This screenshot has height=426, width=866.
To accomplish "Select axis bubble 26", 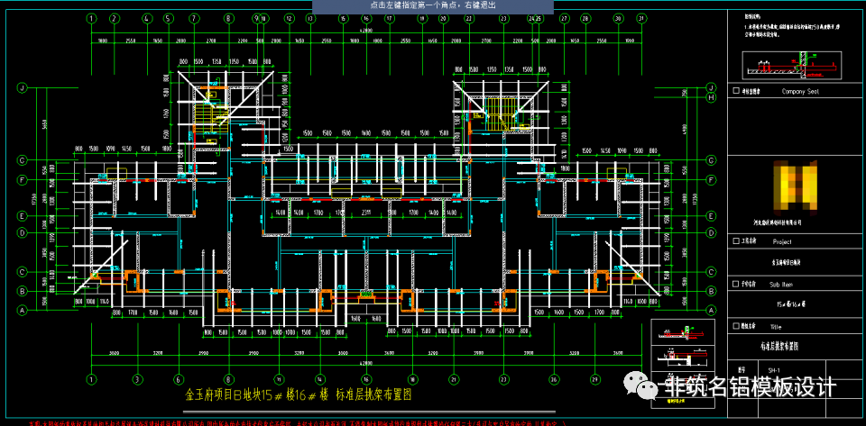I will point(553,379).
